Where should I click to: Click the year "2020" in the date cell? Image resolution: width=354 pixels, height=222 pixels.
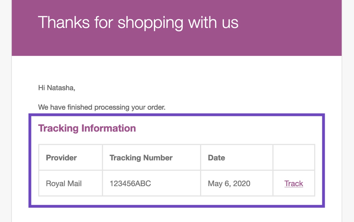[241, 183]
